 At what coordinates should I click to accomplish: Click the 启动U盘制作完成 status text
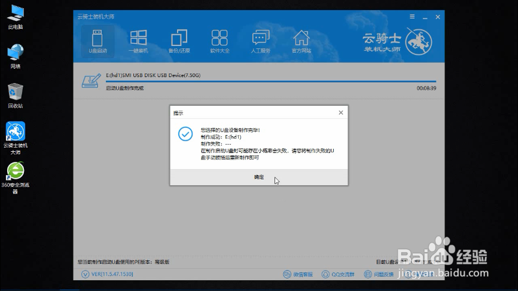124,88
